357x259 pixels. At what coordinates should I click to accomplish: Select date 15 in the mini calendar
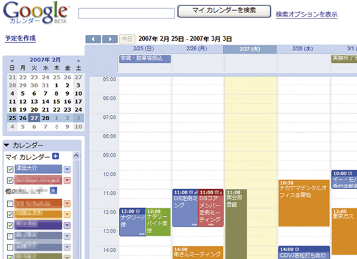click(x=56, y=102)
